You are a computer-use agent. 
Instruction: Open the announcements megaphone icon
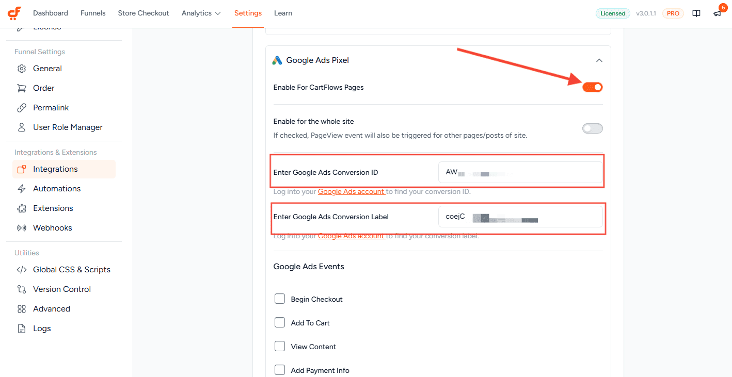(717, 13)
